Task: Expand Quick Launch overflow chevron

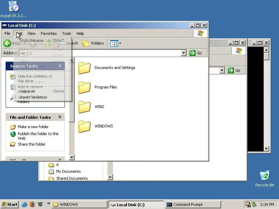Action: (48, 203)
